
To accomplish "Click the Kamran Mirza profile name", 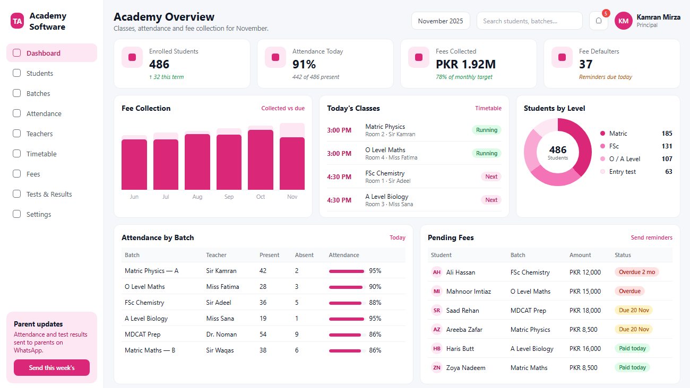I will (x=659, y=17).
